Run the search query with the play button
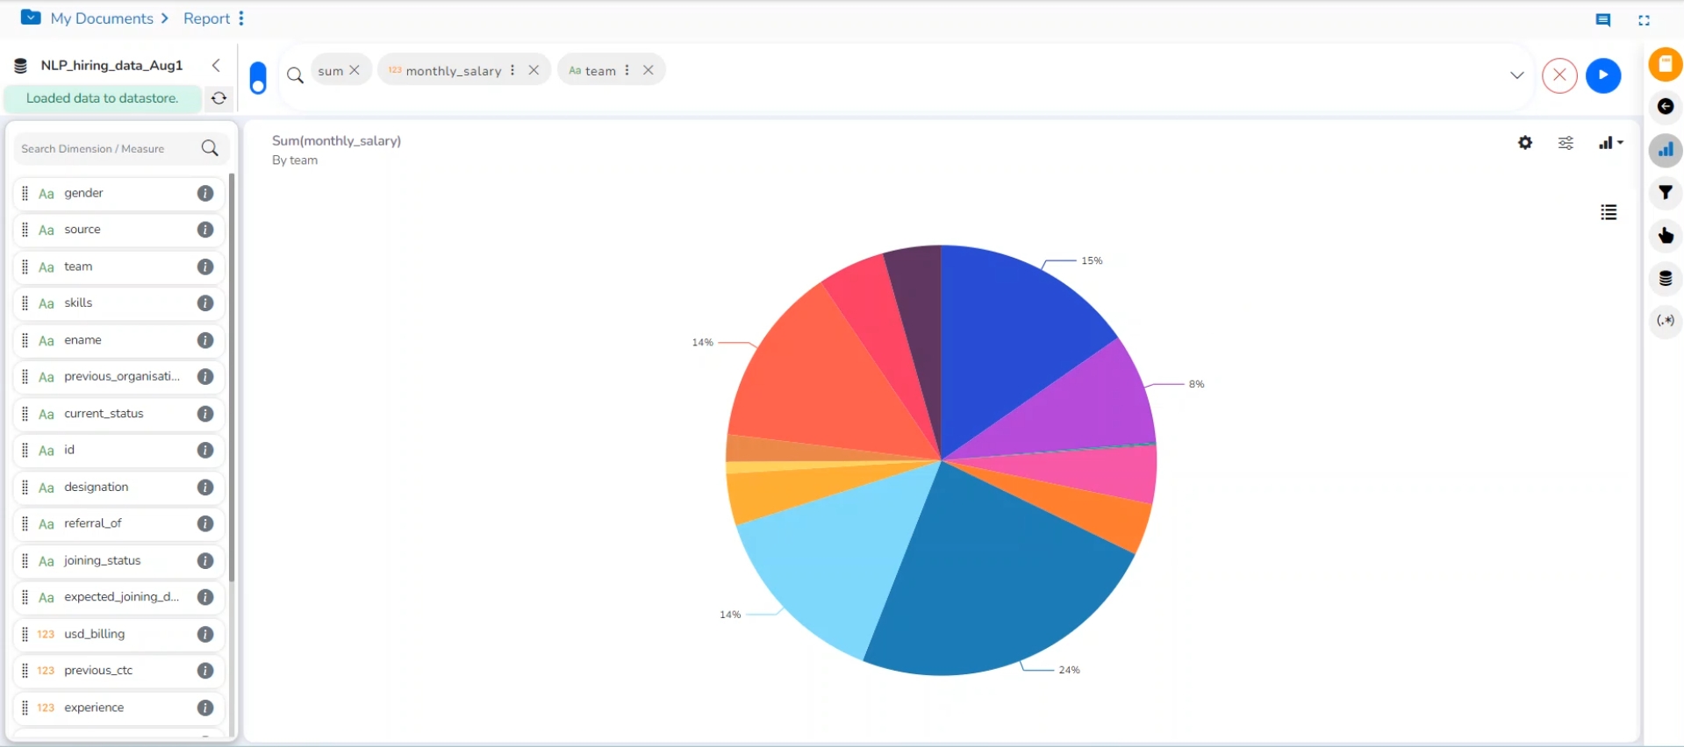1684x747 pixels. tap(1603, 75)
